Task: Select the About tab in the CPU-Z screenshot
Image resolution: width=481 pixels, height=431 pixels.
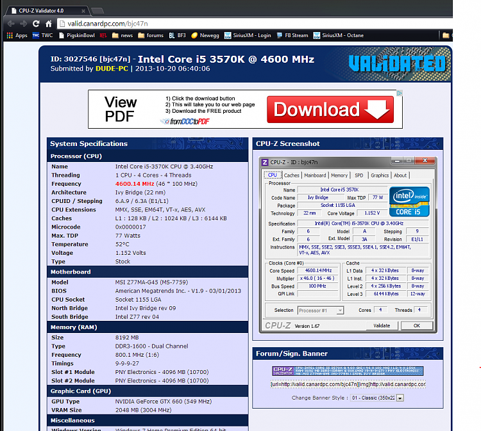Action: 400,175
